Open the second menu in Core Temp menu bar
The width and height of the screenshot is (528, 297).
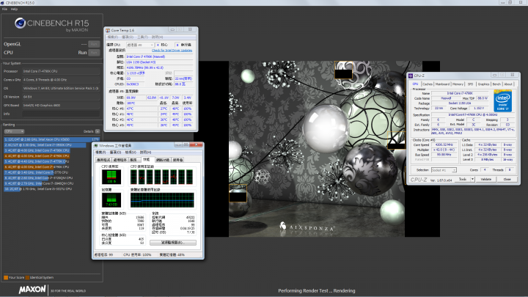click(128, 37)
